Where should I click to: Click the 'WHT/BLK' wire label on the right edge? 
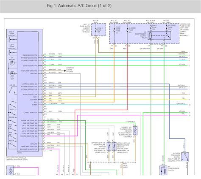[181, 85]
